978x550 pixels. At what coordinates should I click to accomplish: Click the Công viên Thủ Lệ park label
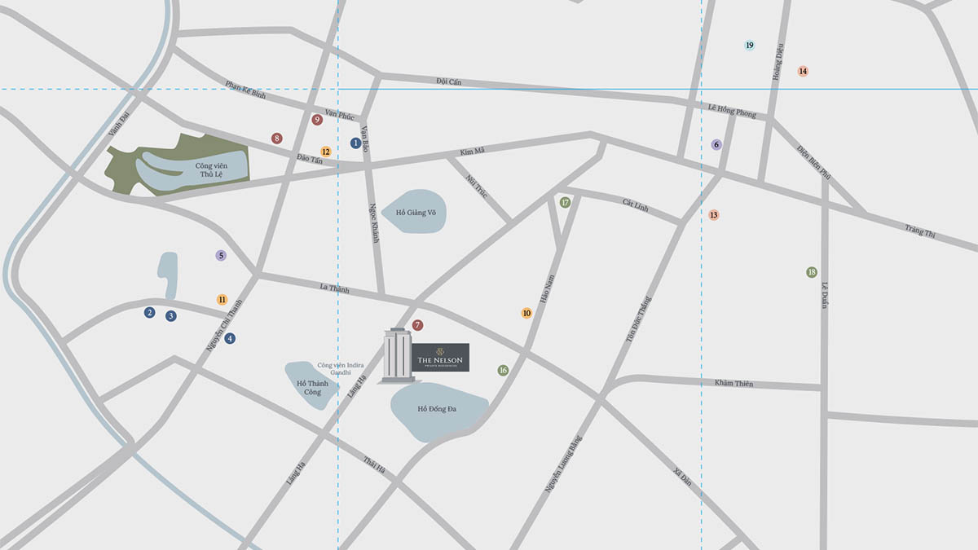tap(209, 169)
